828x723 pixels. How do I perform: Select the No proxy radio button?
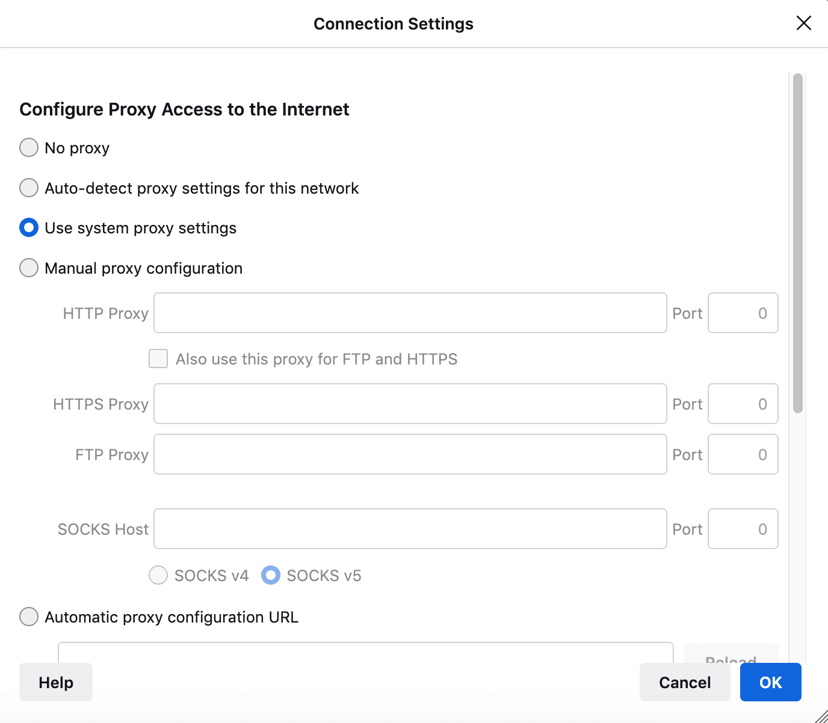(29, 147)
